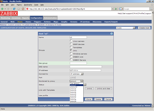This screenshot has width=154, height=111.
Task: Check the ZABBIX Servers group checkbox
Action: (x=71, y=60)
